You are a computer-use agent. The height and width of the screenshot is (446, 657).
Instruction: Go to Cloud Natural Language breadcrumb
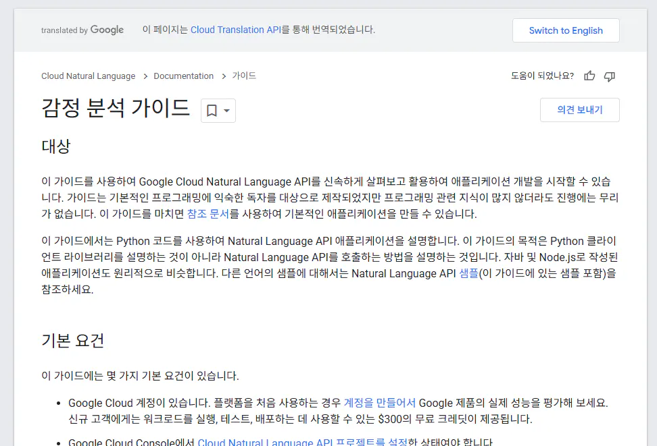(x=88, y=76)
